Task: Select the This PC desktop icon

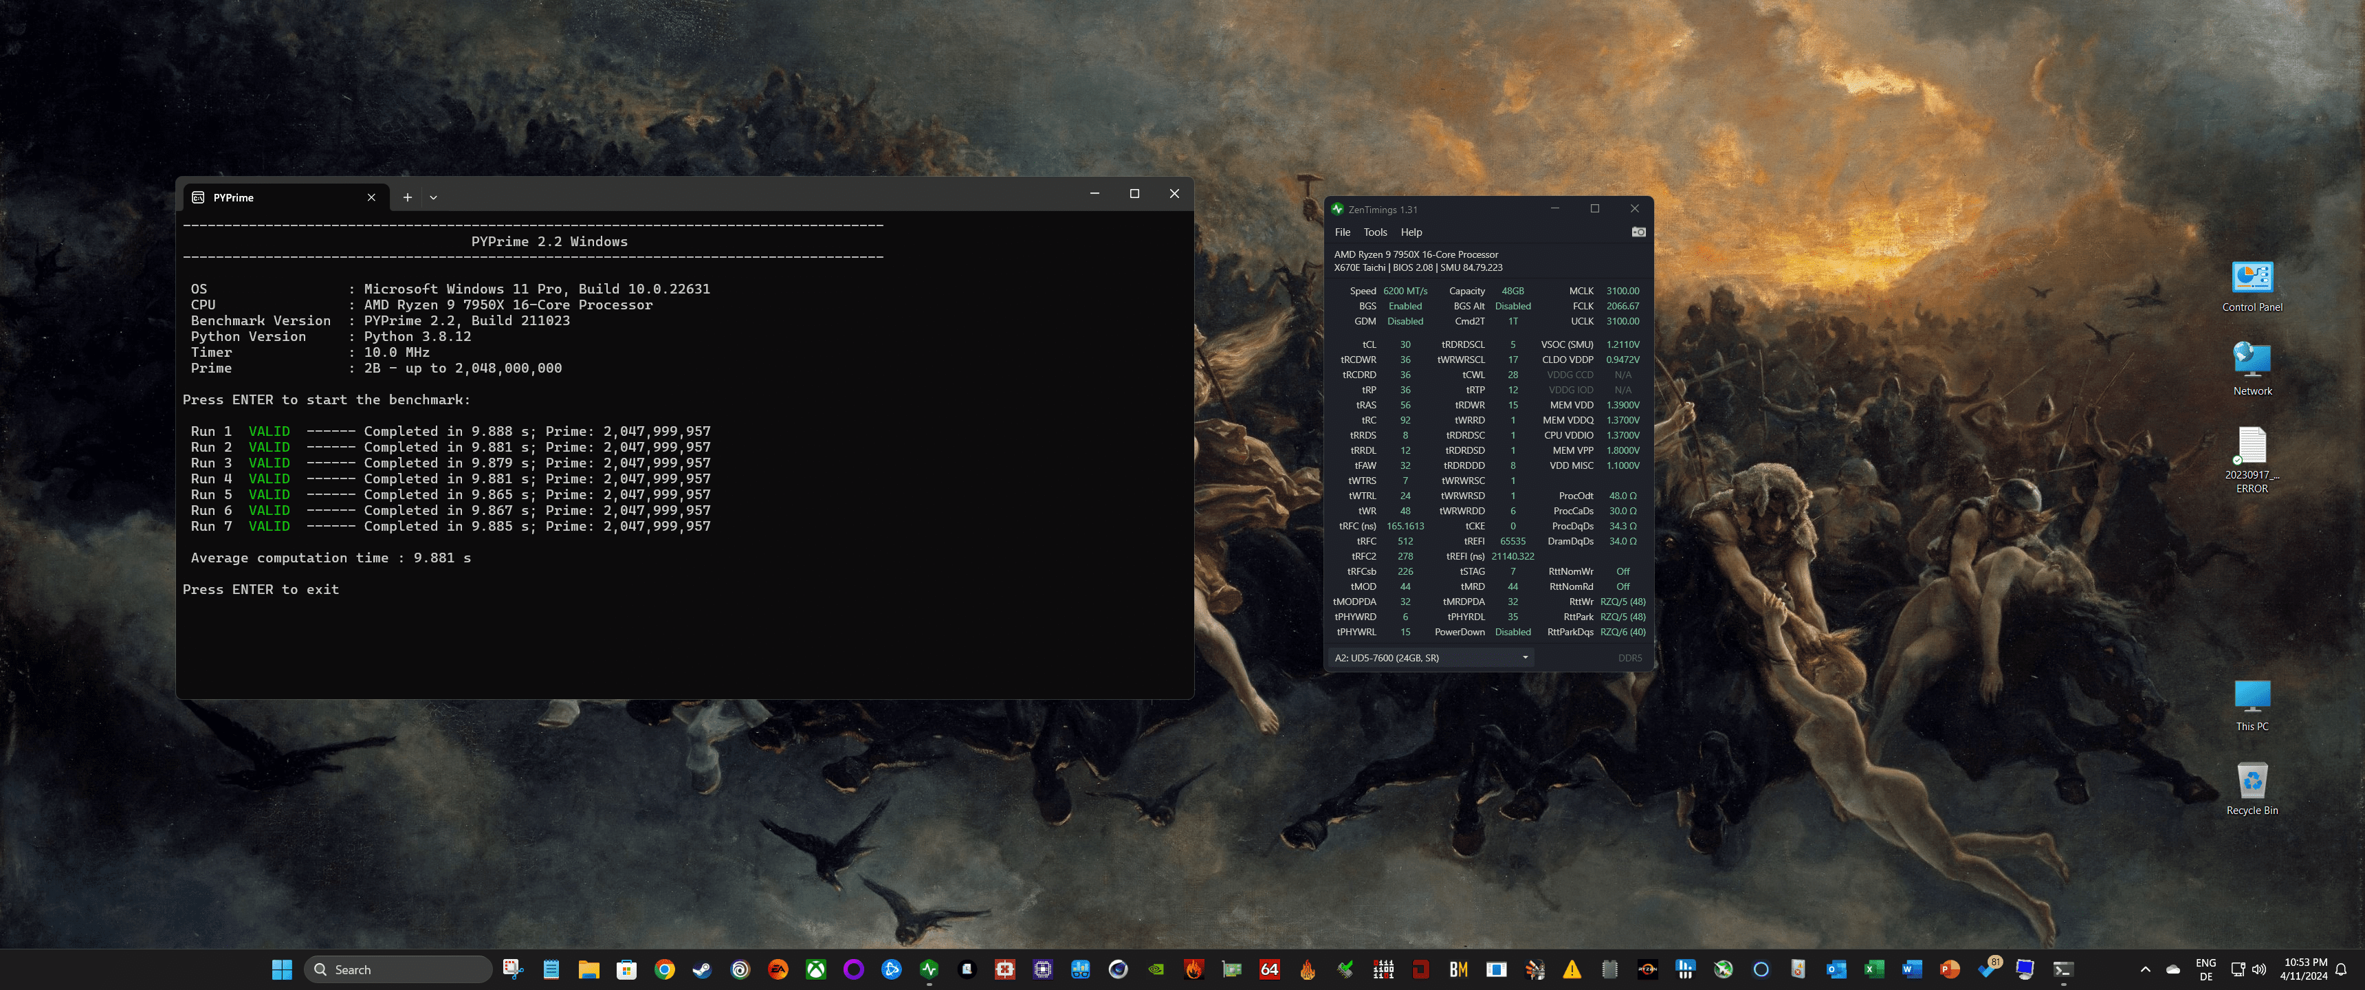Action: (2251, 705)
